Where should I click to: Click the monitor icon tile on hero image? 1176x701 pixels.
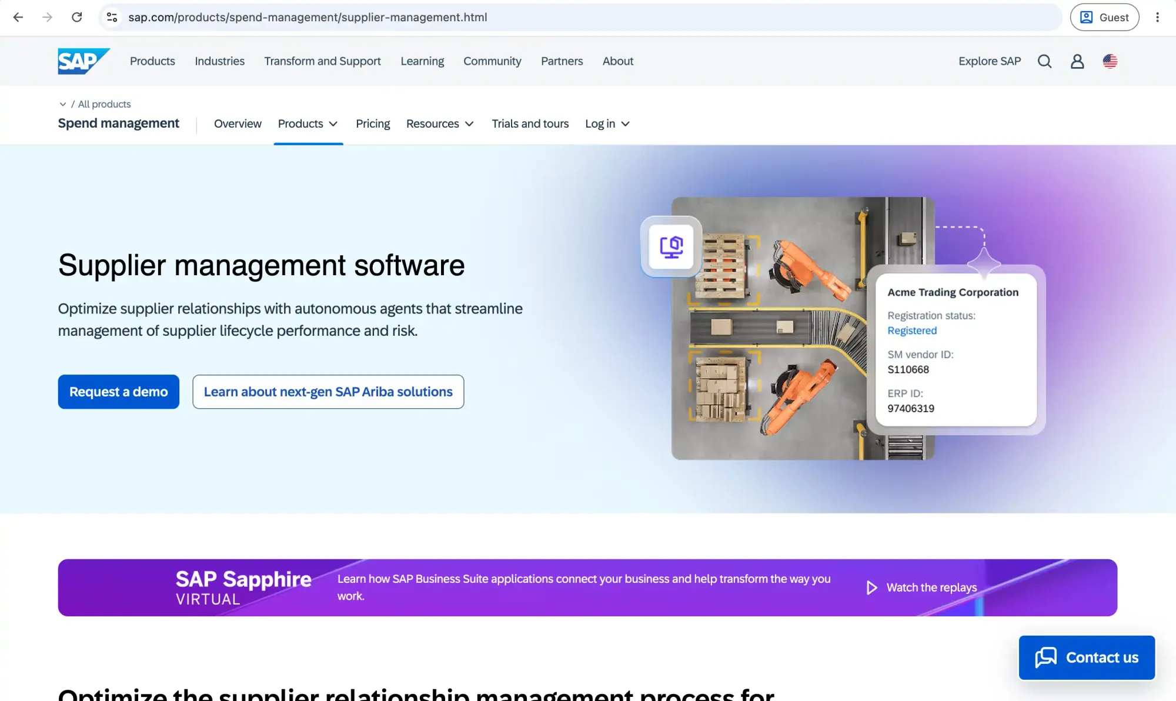[x=671, y=247]
